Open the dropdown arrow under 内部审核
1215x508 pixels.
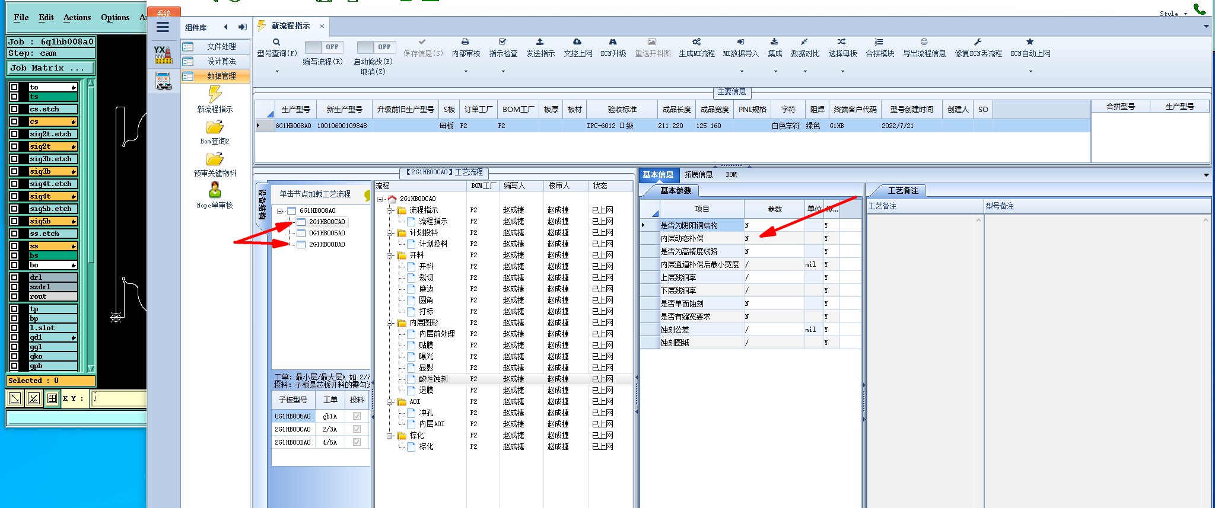(x=466, y=72)
